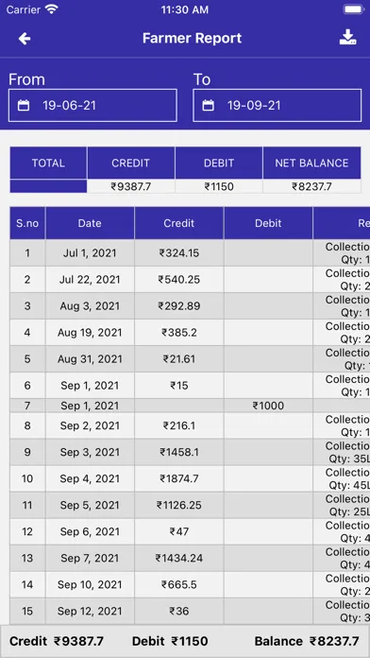The width and height of the screenshot is (370, 658).
Task: Tap the WiFi status icon
Action: coord(52,9)
